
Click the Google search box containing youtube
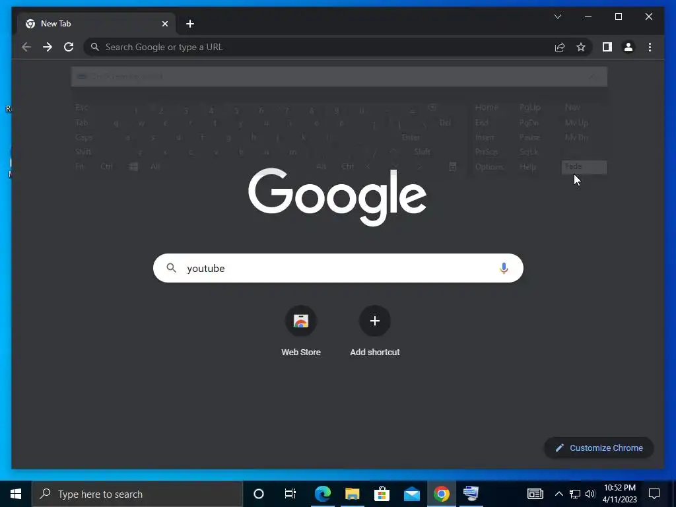pyautogui.click(x=338, y=268)
